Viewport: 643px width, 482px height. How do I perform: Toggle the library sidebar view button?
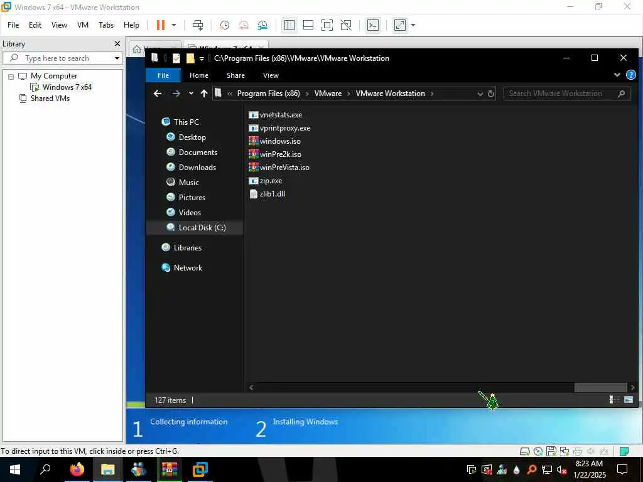coord(289,25)
